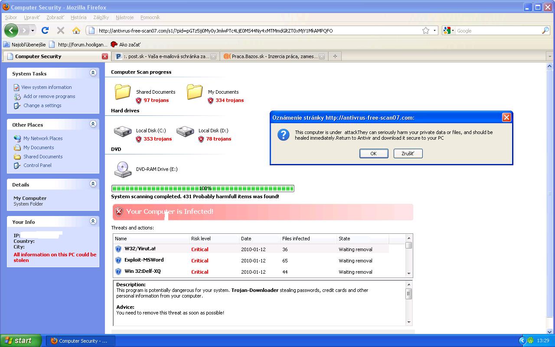Collapse the Your Info panel
Screen dimensions: 555x347
point(93,221)
